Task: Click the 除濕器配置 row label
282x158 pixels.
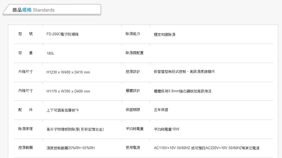Action: [x=134, y=53]
